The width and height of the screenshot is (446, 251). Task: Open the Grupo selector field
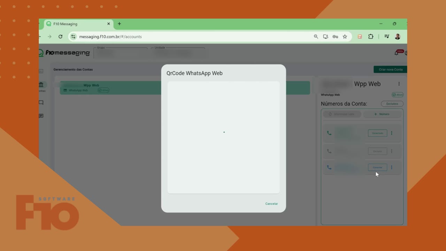click(x=120, y=53)
